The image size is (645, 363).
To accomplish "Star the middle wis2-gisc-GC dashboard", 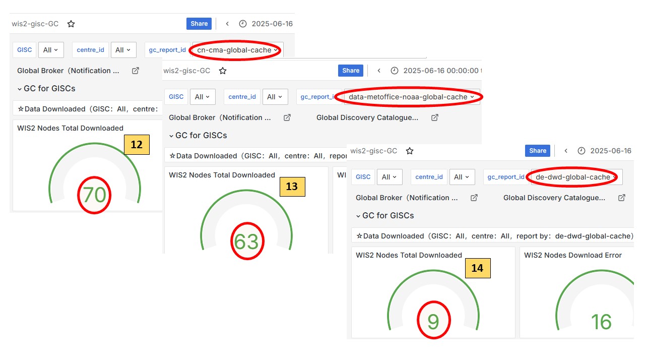I will click(223, 71).
